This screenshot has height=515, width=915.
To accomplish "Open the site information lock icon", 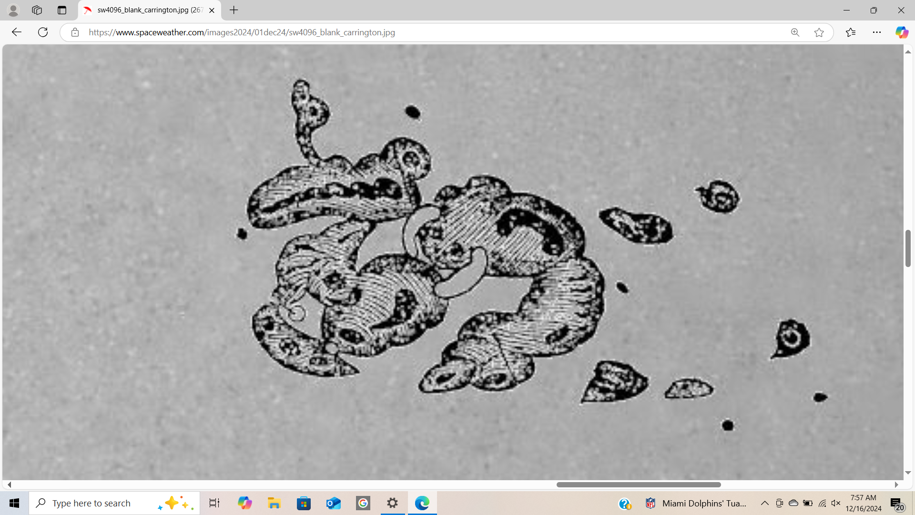I will click(75, 32).
